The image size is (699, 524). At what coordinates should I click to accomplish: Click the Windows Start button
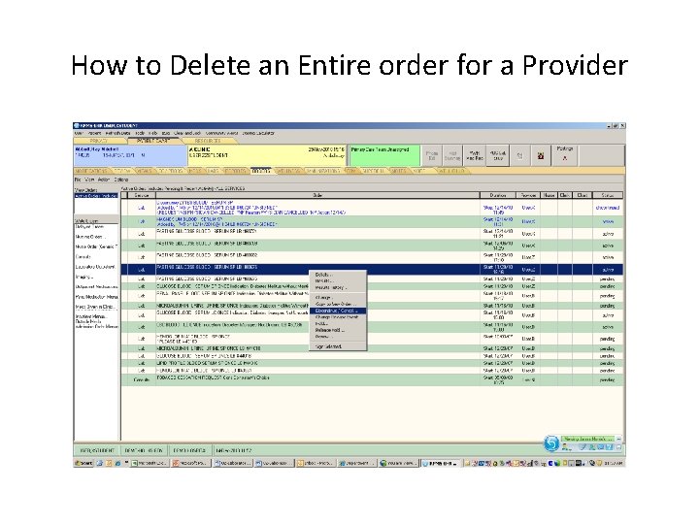pos(83,463)
